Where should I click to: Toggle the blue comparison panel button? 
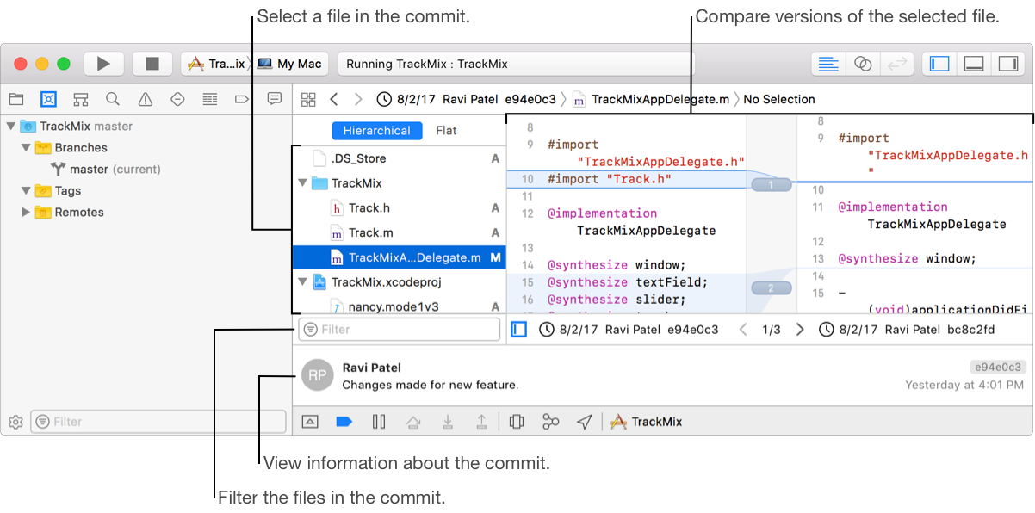coord(518,330)
